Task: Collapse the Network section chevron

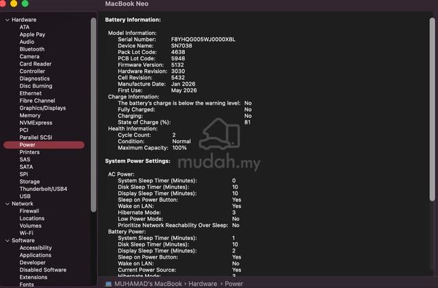Action: tap(8, 204)
